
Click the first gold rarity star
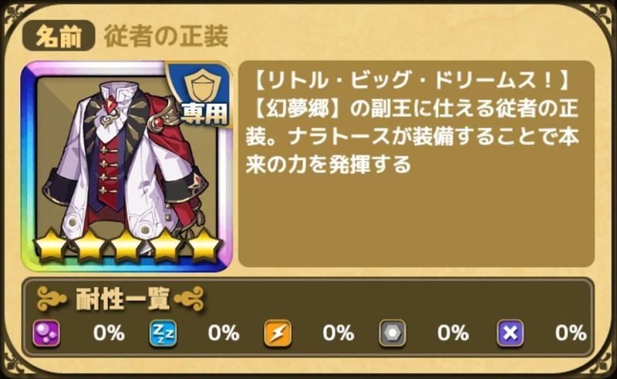[51, 246]
